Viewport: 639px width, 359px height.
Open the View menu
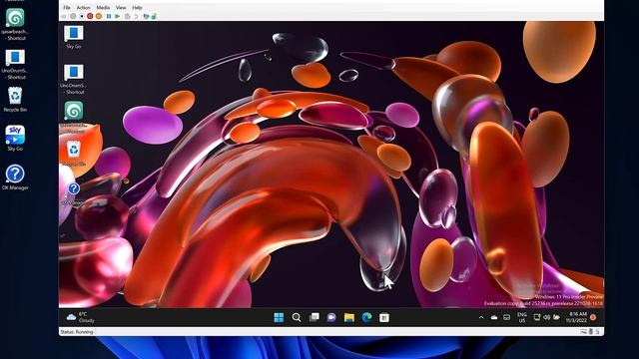click(121, 7)
